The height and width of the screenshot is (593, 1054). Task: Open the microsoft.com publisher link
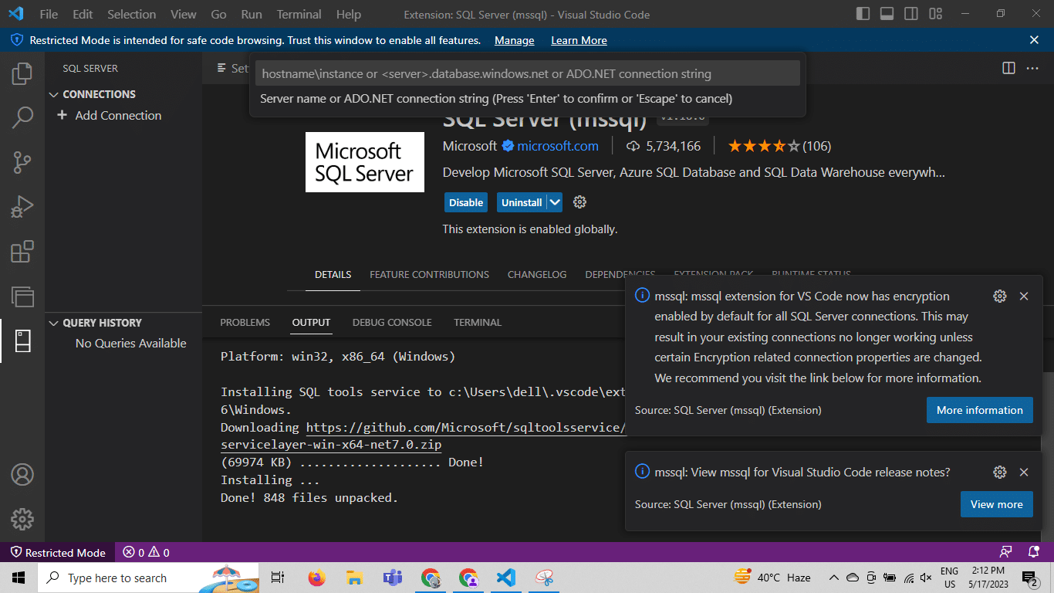558,146
